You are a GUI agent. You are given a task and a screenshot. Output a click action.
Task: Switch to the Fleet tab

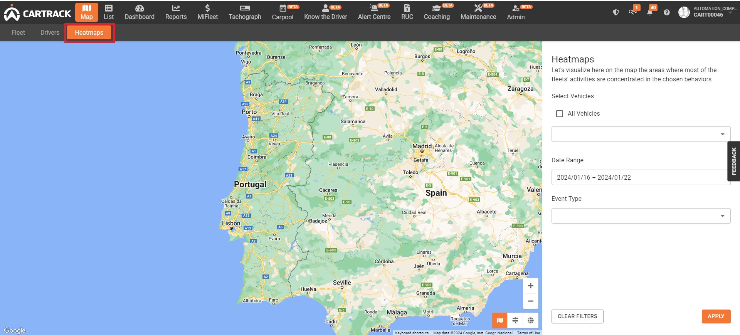point(18,32)
